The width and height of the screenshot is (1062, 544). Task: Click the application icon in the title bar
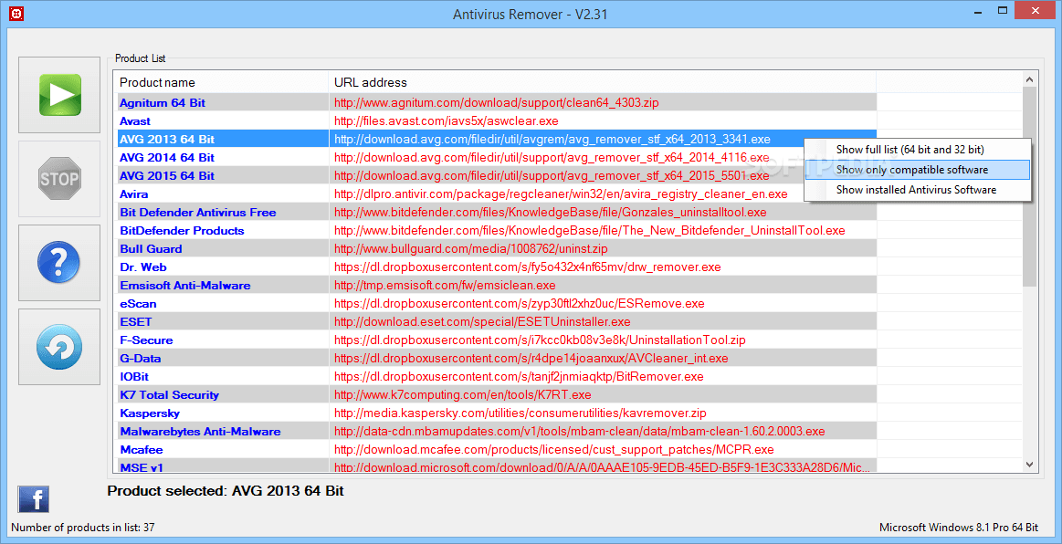tap(15, 14)
